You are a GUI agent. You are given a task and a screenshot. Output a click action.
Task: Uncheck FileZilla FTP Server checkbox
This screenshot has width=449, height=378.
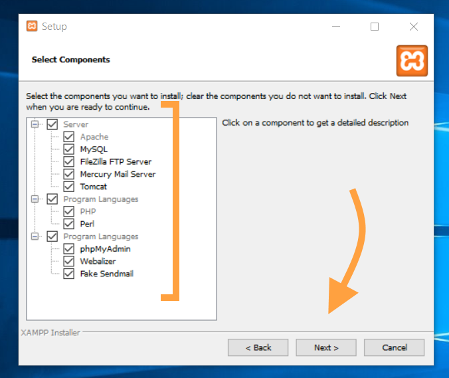click(68, 161)
